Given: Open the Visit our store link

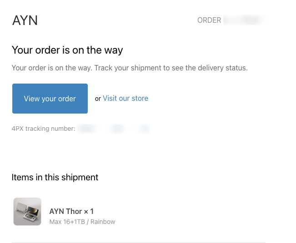Looking at the screenshot, I should pyautogui.click(x=125, y=98).
